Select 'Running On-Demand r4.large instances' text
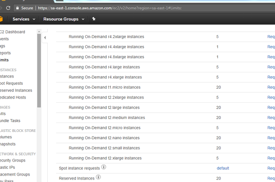Image resolution: width=275 pixels, height=182 pixels. pos(104,67)
